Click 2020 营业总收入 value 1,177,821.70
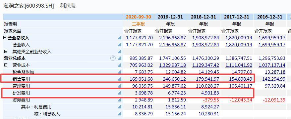The height and width of the screenshot is (119, 291). point(140,38)
